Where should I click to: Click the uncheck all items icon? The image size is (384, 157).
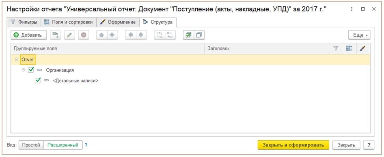click(199, 35)
